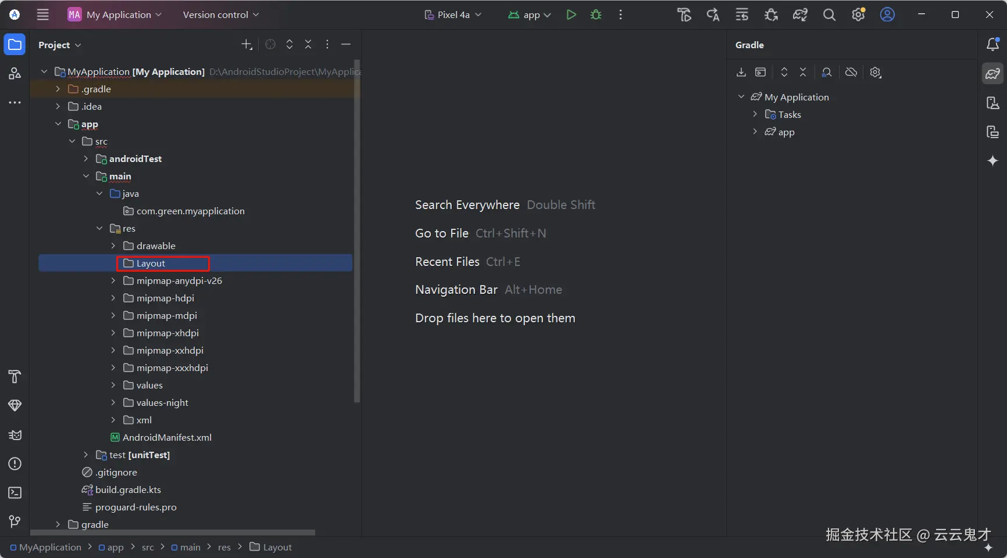The height and width of the screenshot is (558, 1007).
Task: Open the Pixel 4a device selector
Action: click(453, 15)
